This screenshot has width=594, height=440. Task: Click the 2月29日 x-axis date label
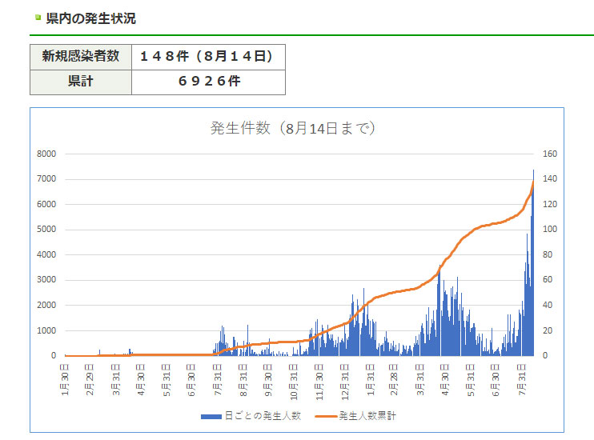[x=91, y=379]
